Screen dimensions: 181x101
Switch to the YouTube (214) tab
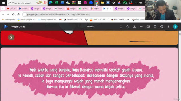pyautogui.click(x=11, y=8)
